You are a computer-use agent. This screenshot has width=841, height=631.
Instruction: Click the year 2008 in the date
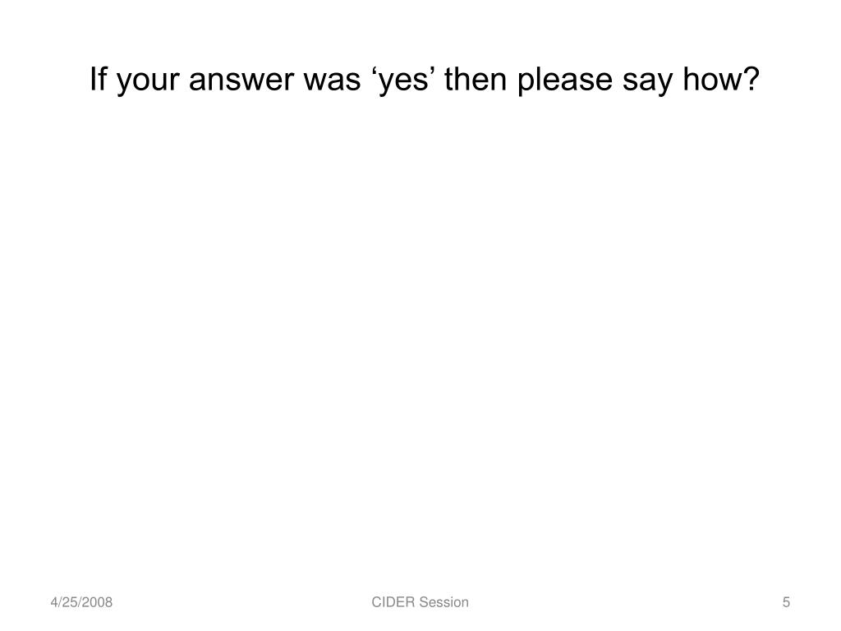[99, 602]
